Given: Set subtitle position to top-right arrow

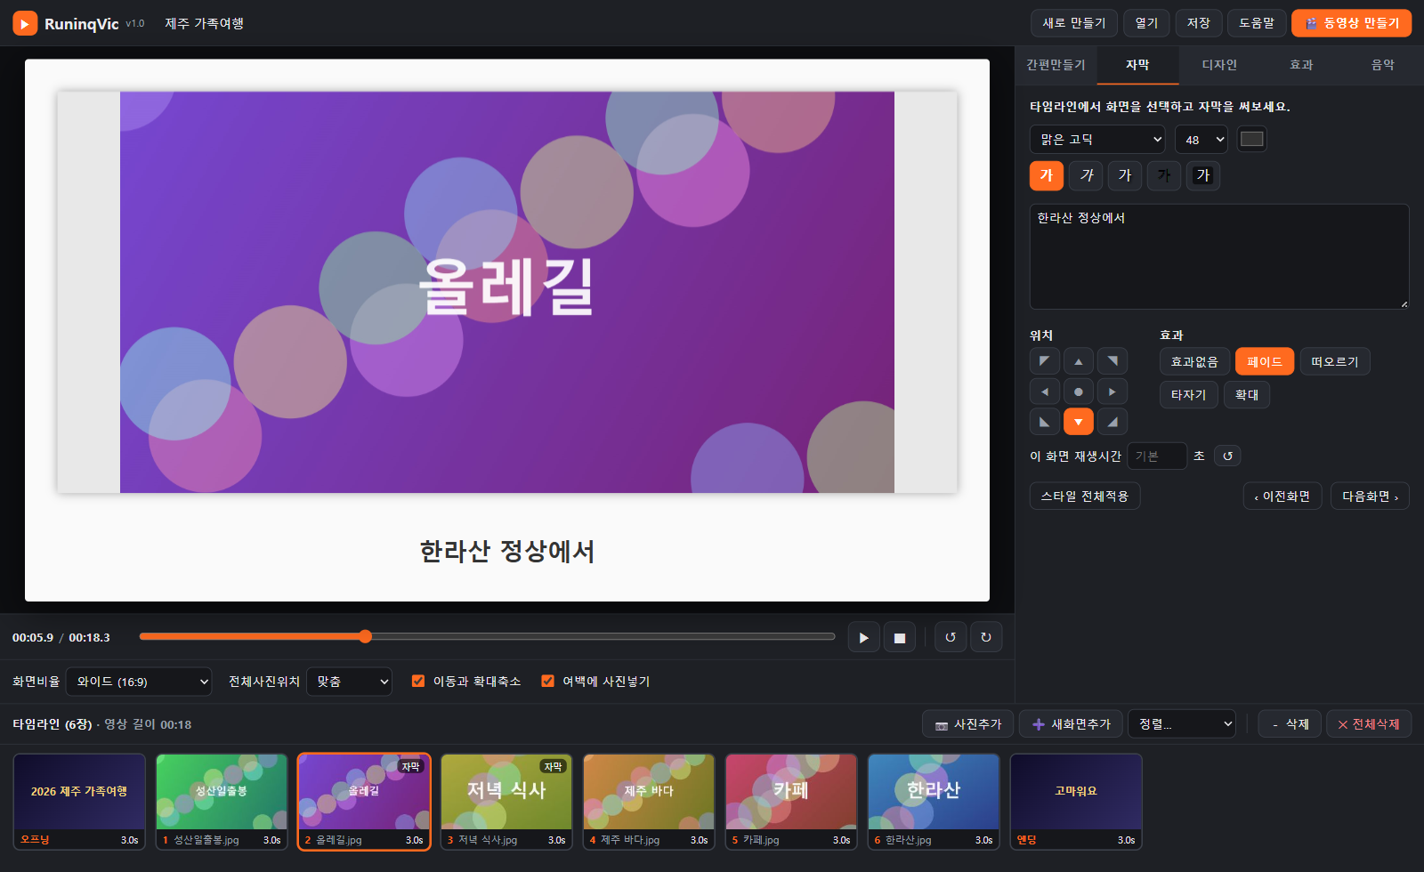Looking at the screenshot, I should [1112, 361].
